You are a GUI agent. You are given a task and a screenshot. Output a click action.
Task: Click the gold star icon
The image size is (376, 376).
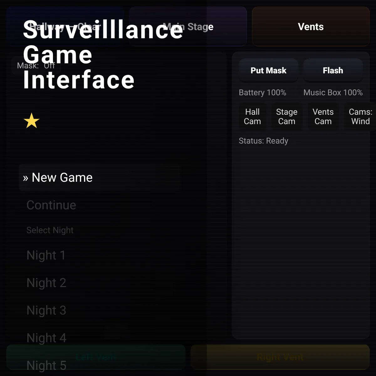pos(32,121)
